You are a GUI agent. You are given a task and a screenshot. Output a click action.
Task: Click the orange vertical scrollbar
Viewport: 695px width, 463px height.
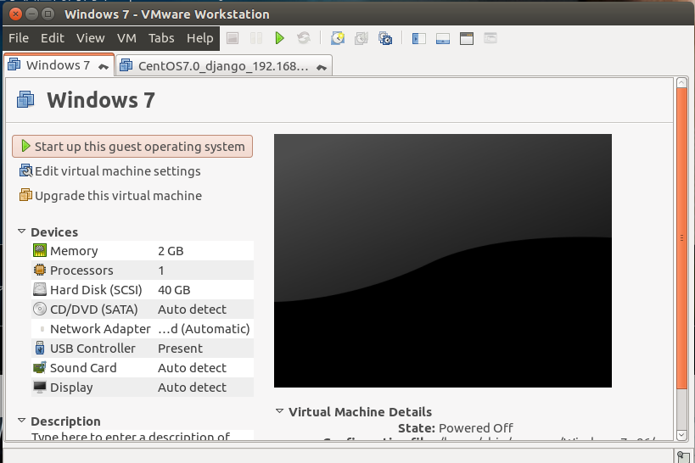681,237
